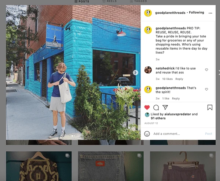Open the Dickies jeans post thumbnail
This screenshot has width=220, height=181.
point(111,166)
